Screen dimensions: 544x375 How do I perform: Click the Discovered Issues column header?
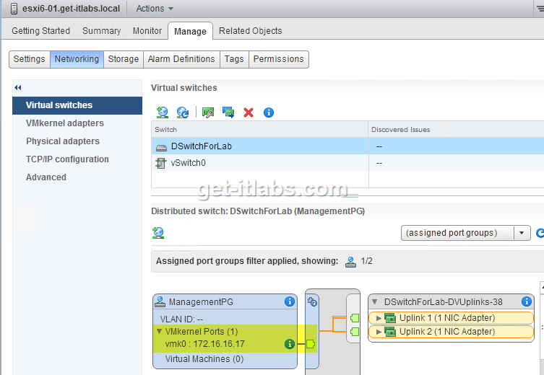click(456, 130)
